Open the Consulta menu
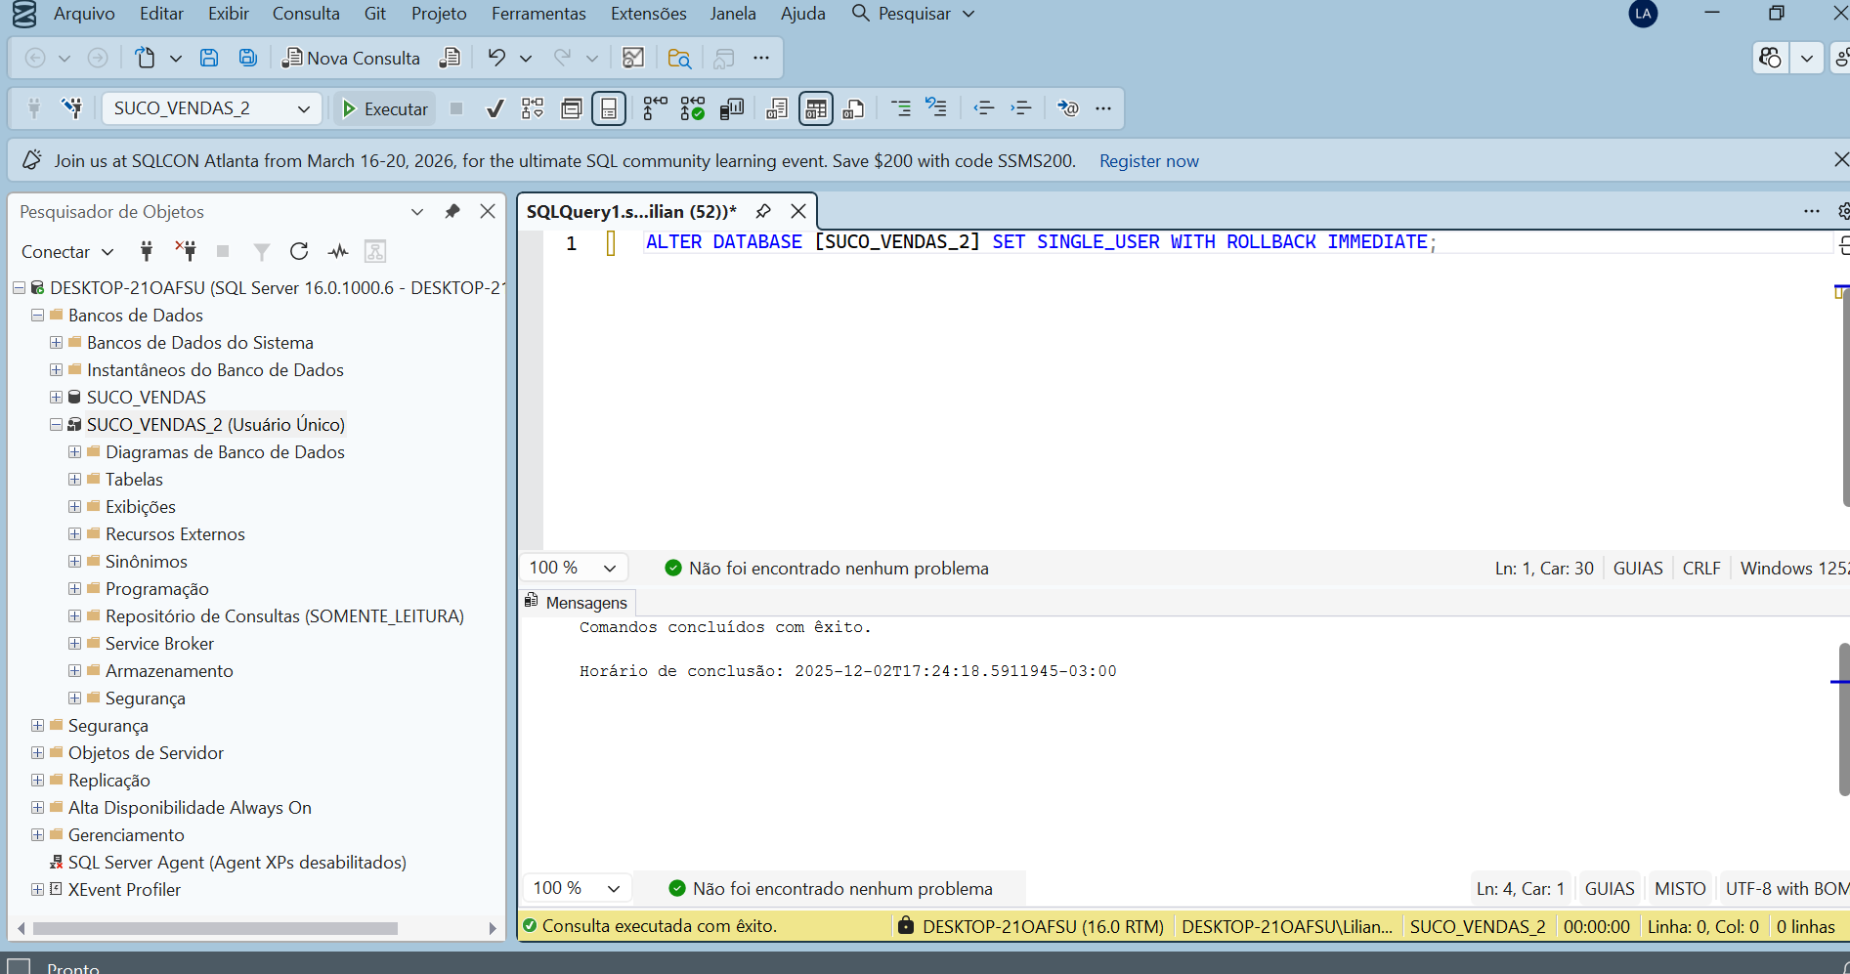This screenshot has height=974, width=1850. [x=306, y=14]
